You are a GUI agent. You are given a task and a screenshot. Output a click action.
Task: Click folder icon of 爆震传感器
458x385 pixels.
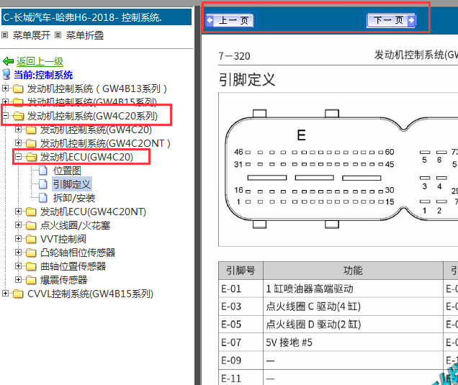pos(31,280)
